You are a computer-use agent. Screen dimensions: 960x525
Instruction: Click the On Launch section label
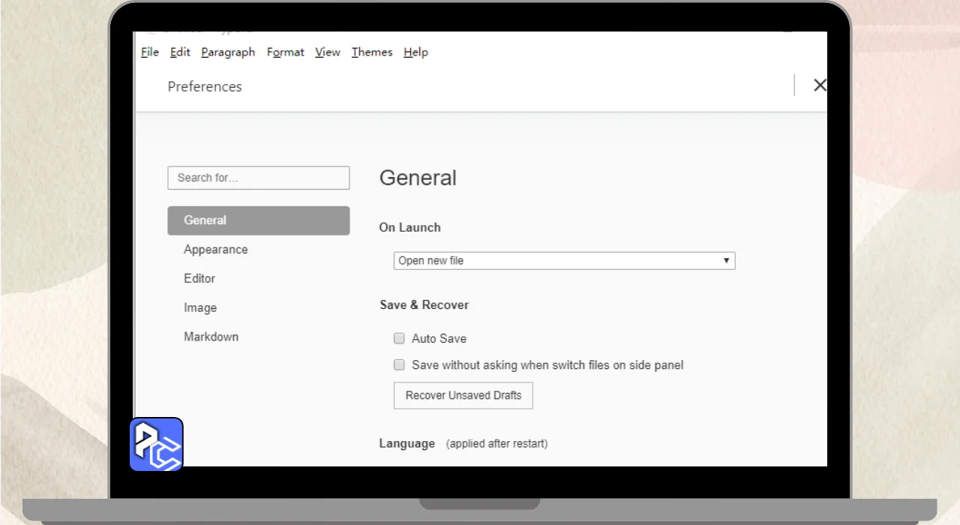(x=410, y=227)
